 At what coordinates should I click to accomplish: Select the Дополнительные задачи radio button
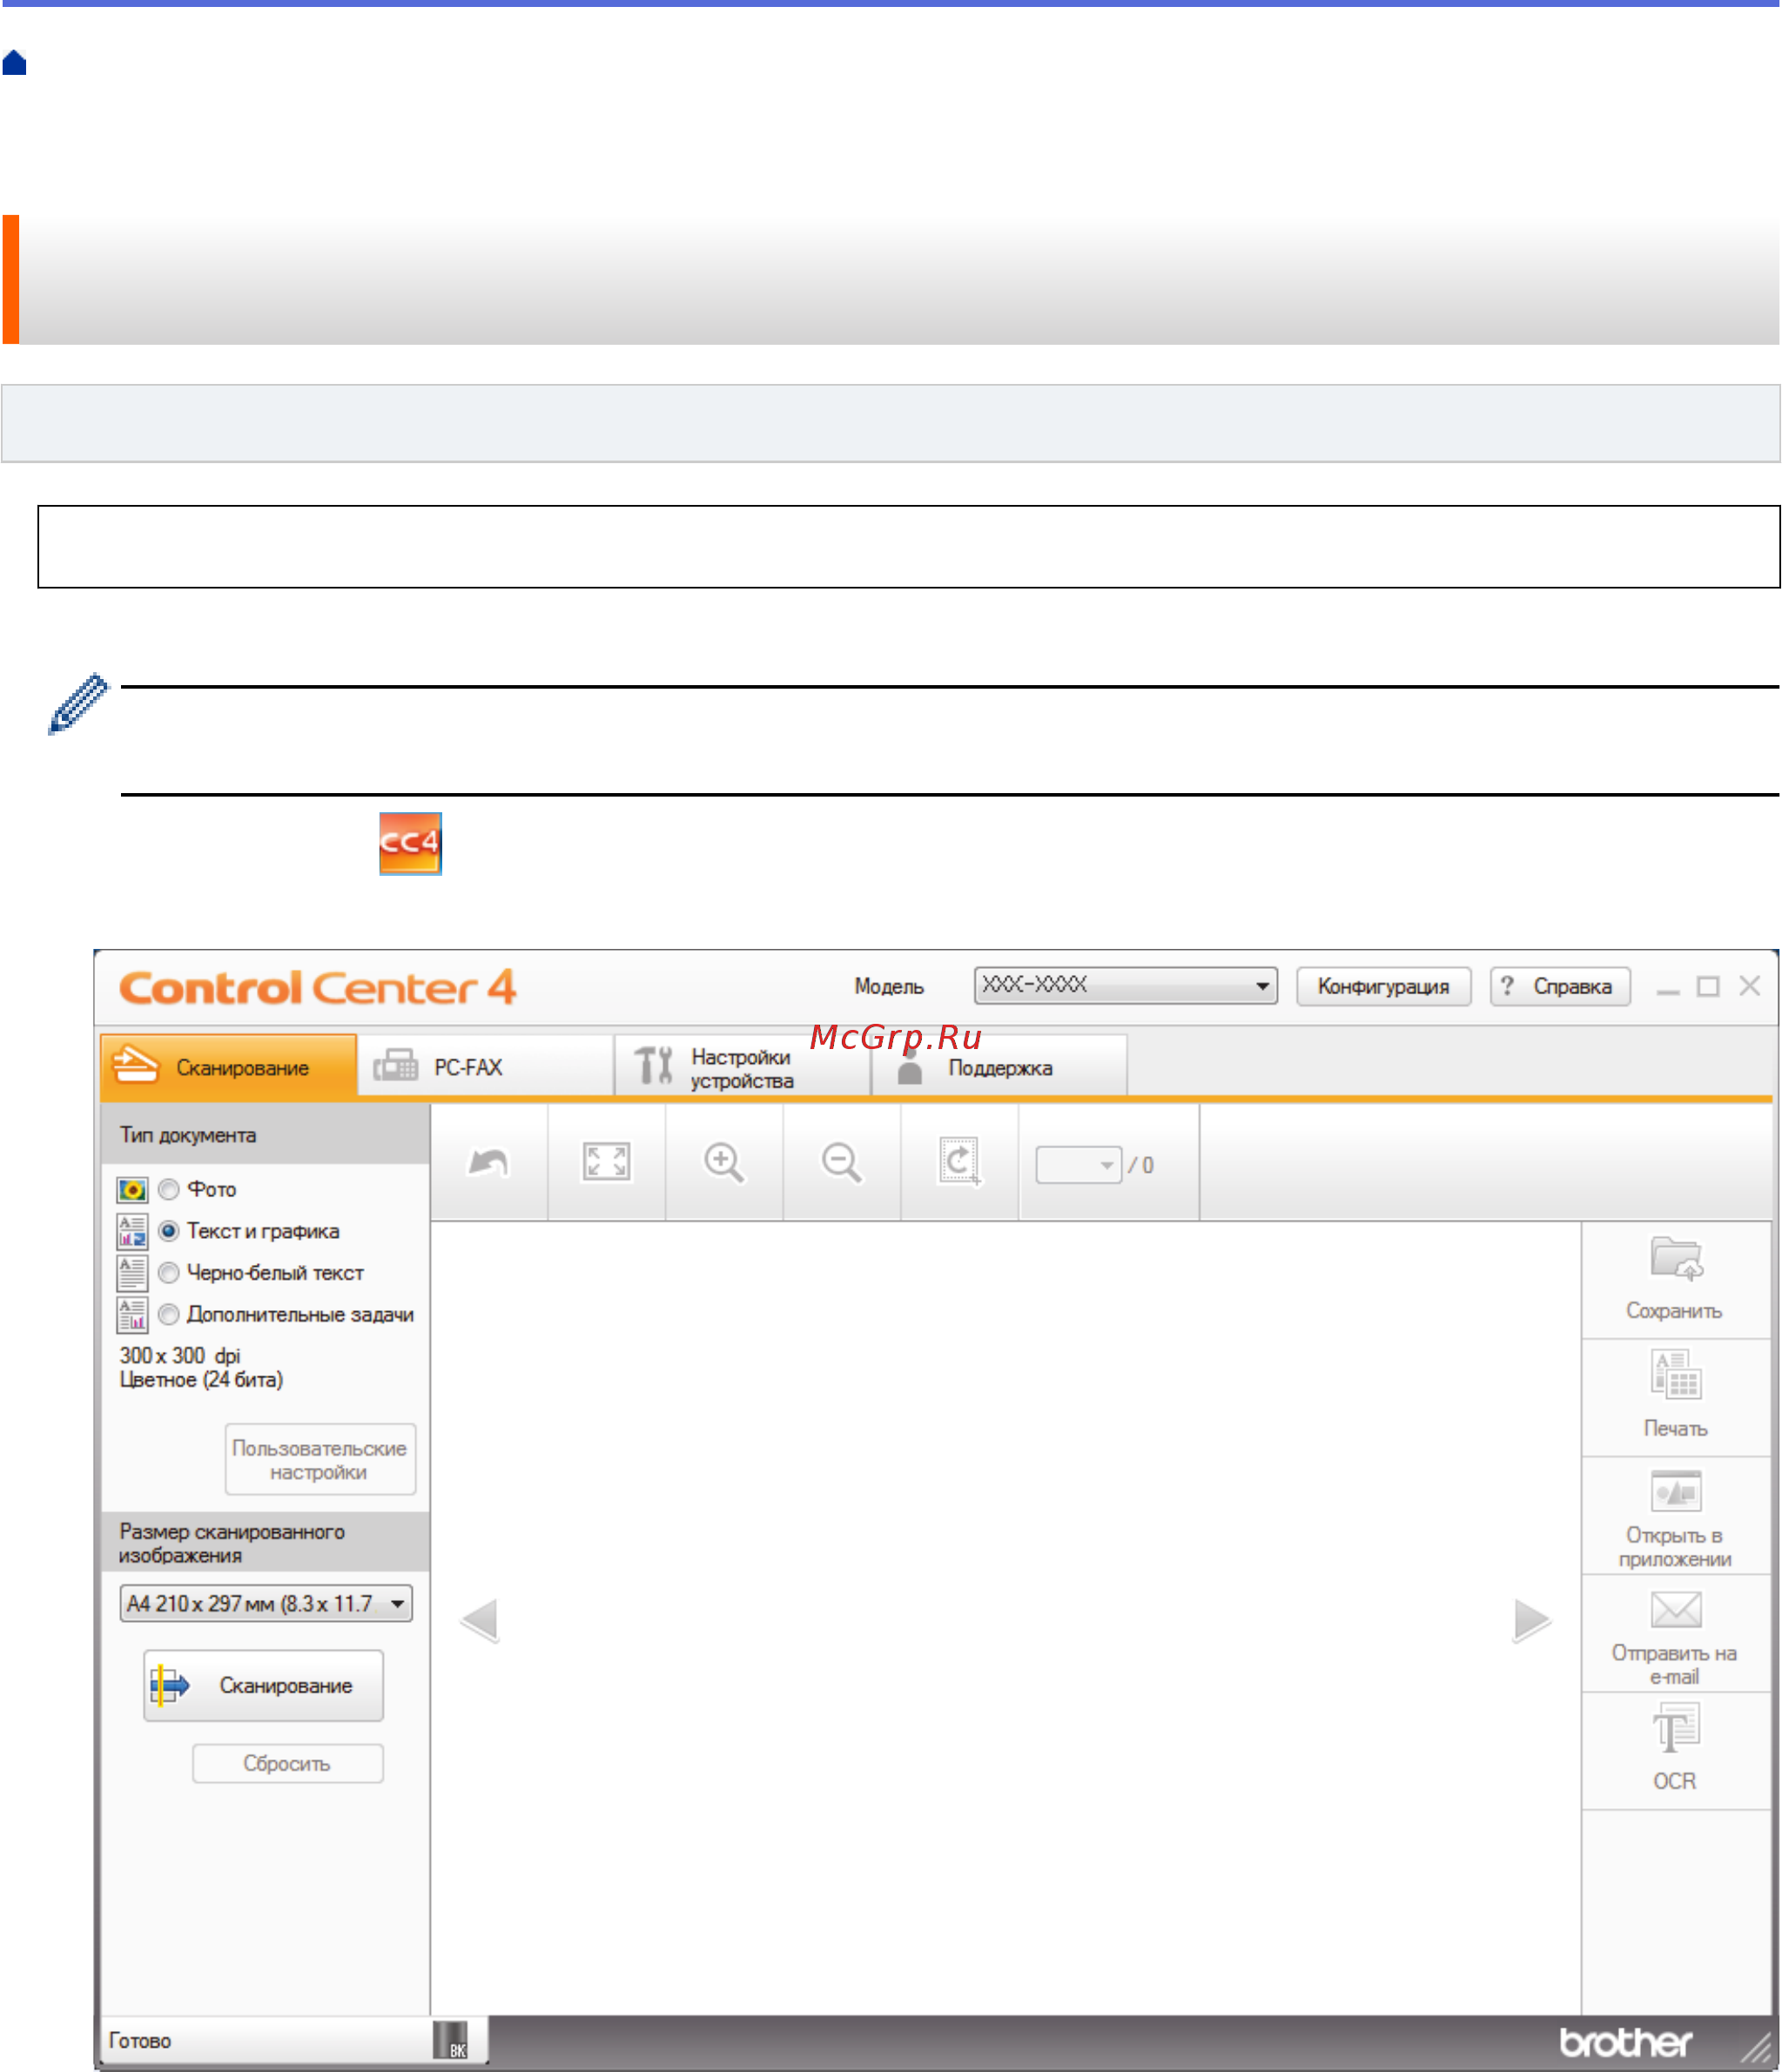coord(169,1314)
